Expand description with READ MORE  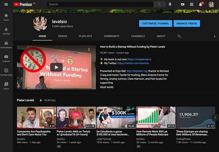tap(107, 87)
